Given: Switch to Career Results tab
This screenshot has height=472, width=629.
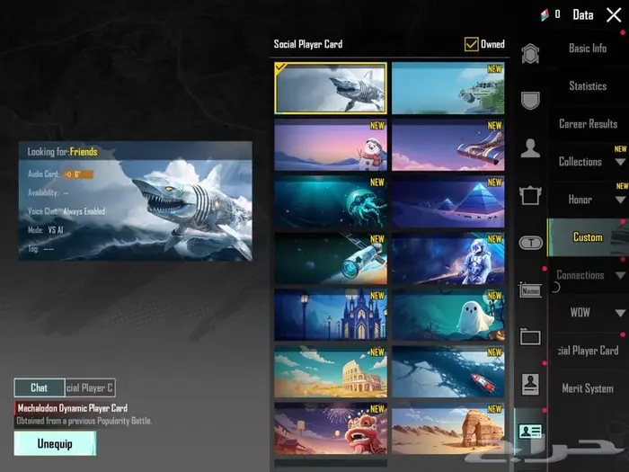Looking at the screenshot, I should (x=588, y=124).
